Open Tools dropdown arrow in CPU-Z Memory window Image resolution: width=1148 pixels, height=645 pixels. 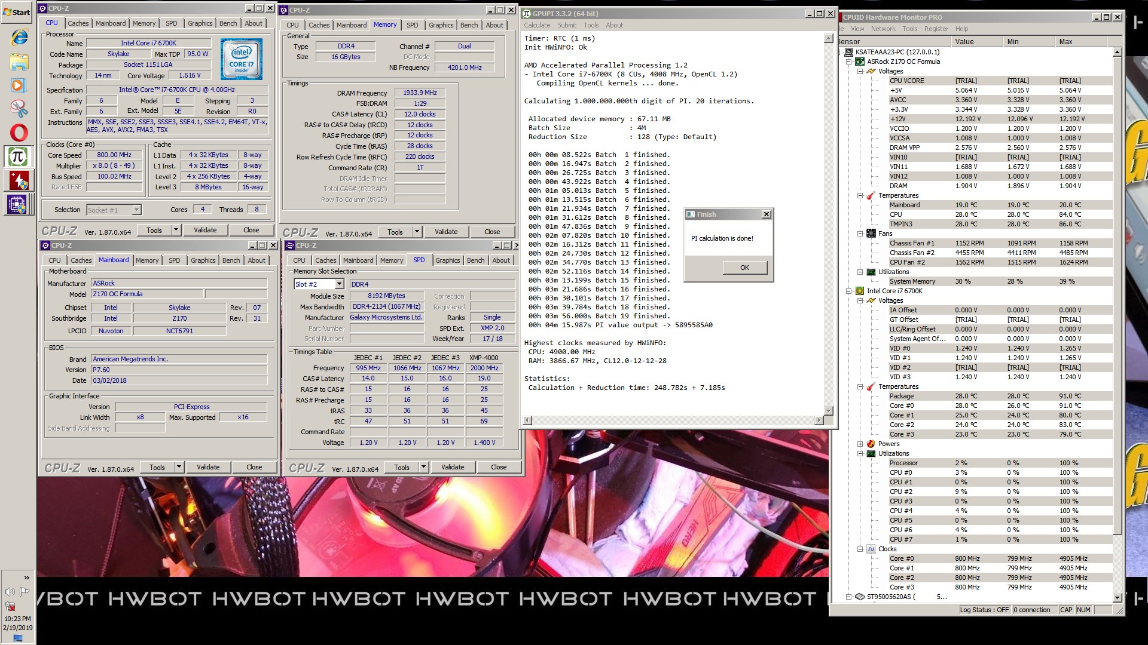tap(417, 232)
